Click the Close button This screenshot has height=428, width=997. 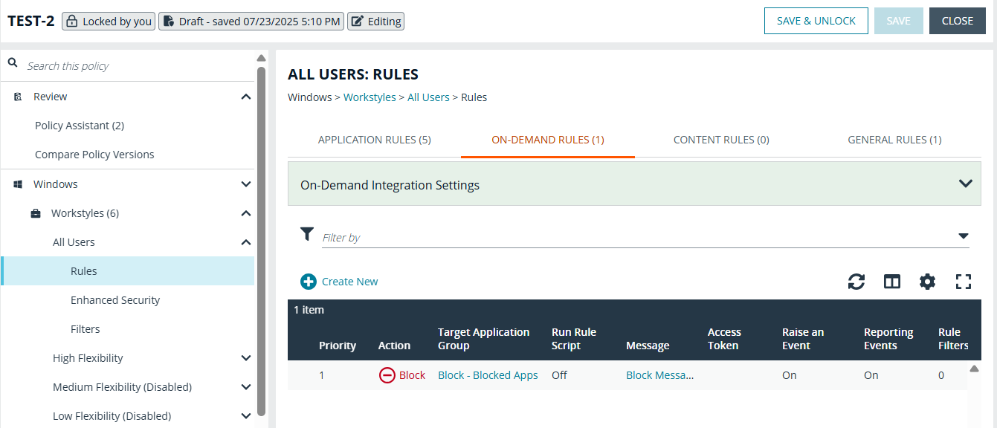(x=958, y=21)
